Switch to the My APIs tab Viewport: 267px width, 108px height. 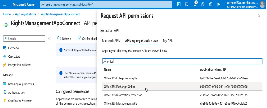coord(168,41)
